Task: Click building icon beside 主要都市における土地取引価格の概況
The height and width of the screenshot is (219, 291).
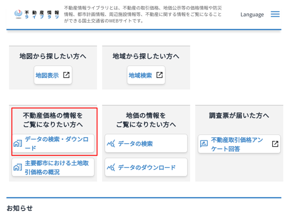Action: coord(18,167)
